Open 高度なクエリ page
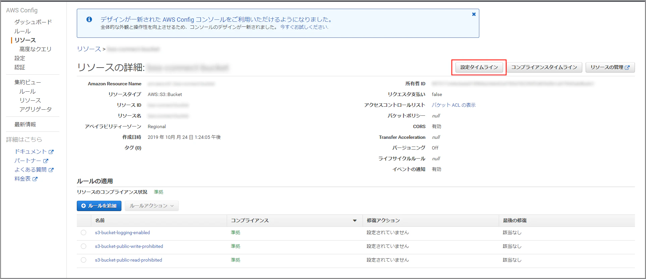Image resolution: width=646 pixels, height=279 pixels. point(36,49)
